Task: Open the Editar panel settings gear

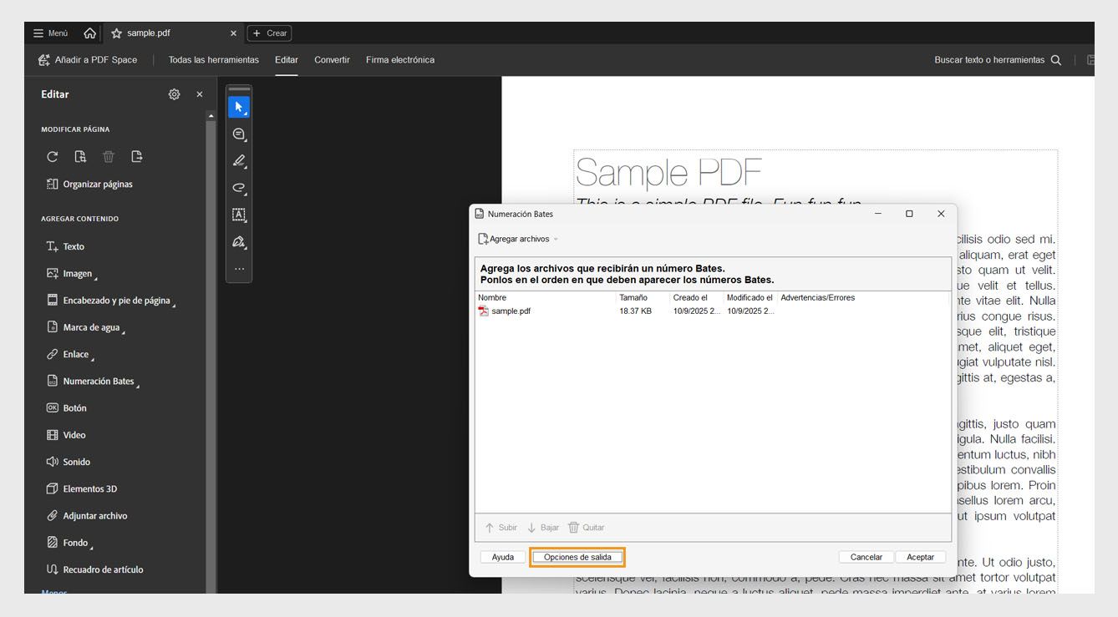Action: (x=174, y=94)
